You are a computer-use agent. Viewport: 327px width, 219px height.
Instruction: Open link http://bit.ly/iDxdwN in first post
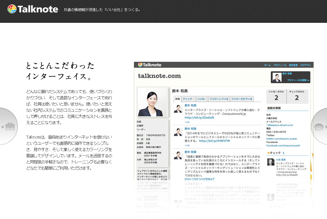click(x=199, y=118)
